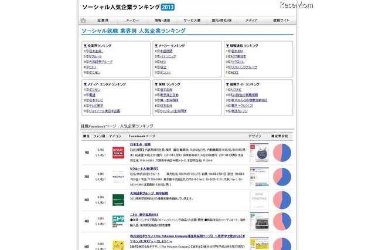View ニトリ page design thumbnail
The width and height of the screenshot is (375, 250).
click(x=259, y=221)
